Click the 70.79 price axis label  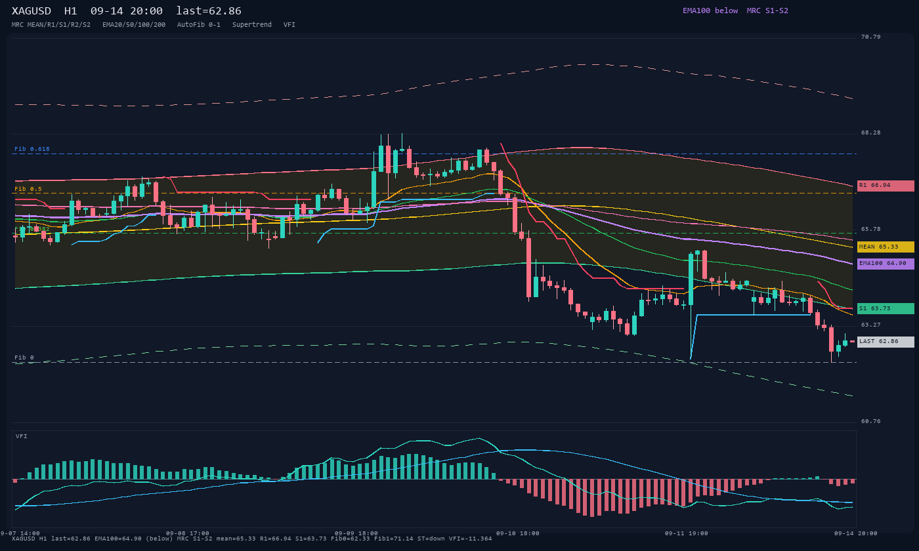871,37
